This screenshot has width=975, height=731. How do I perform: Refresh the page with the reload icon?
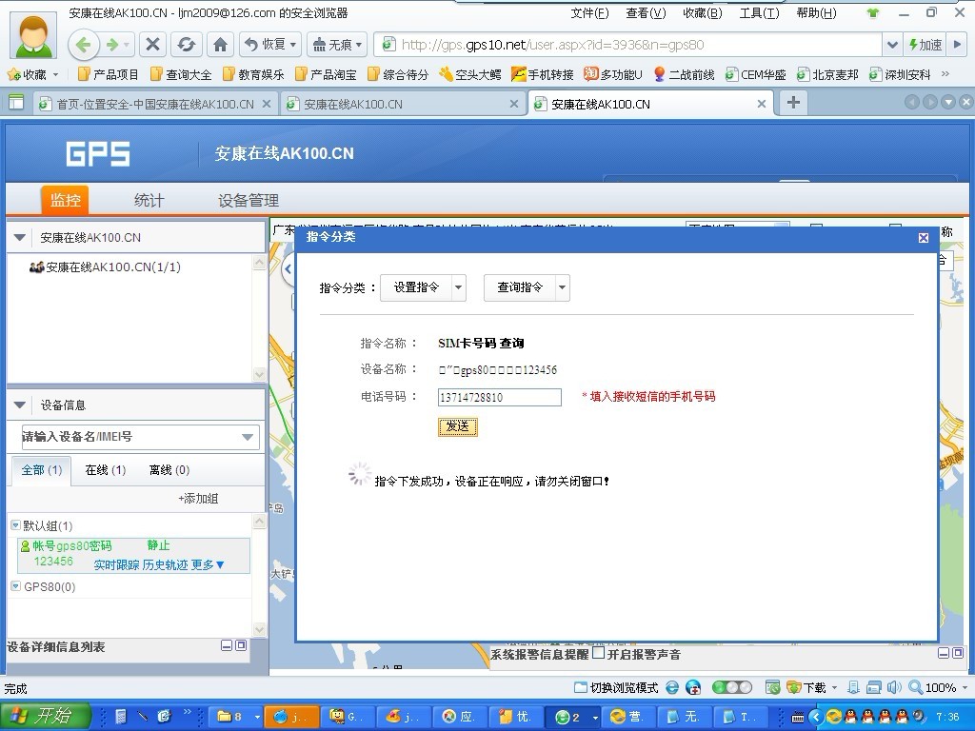point(186,44)
